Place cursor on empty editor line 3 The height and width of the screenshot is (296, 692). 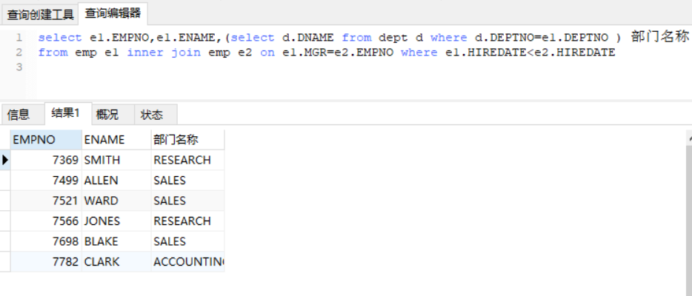tap(296, 67)
